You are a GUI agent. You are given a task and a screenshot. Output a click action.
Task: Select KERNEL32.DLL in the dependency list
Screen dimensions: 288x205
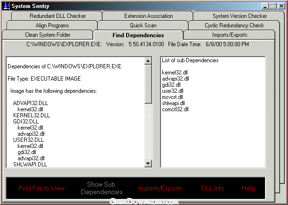coord(32,115)
